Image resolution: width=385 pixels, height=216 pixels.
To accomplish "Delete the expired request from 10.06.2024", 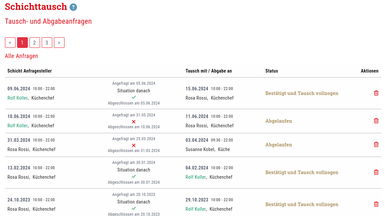I will pos(376,121).
